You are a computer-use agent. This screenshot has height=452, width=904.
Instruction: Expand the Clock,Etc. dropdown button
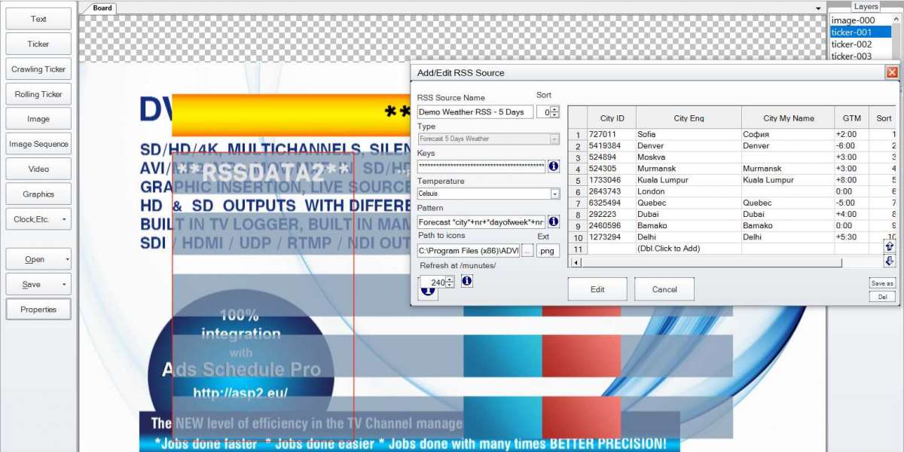click(x=64, y=219)
